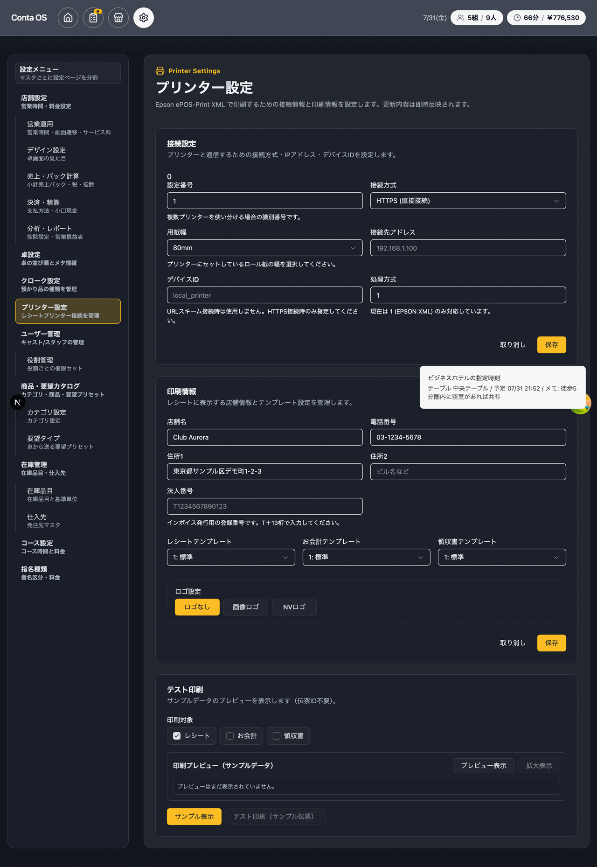The height and width of the screenshot is (867, 597).
Task: Click the 処理方式 input field
Action: click(468, 295)
